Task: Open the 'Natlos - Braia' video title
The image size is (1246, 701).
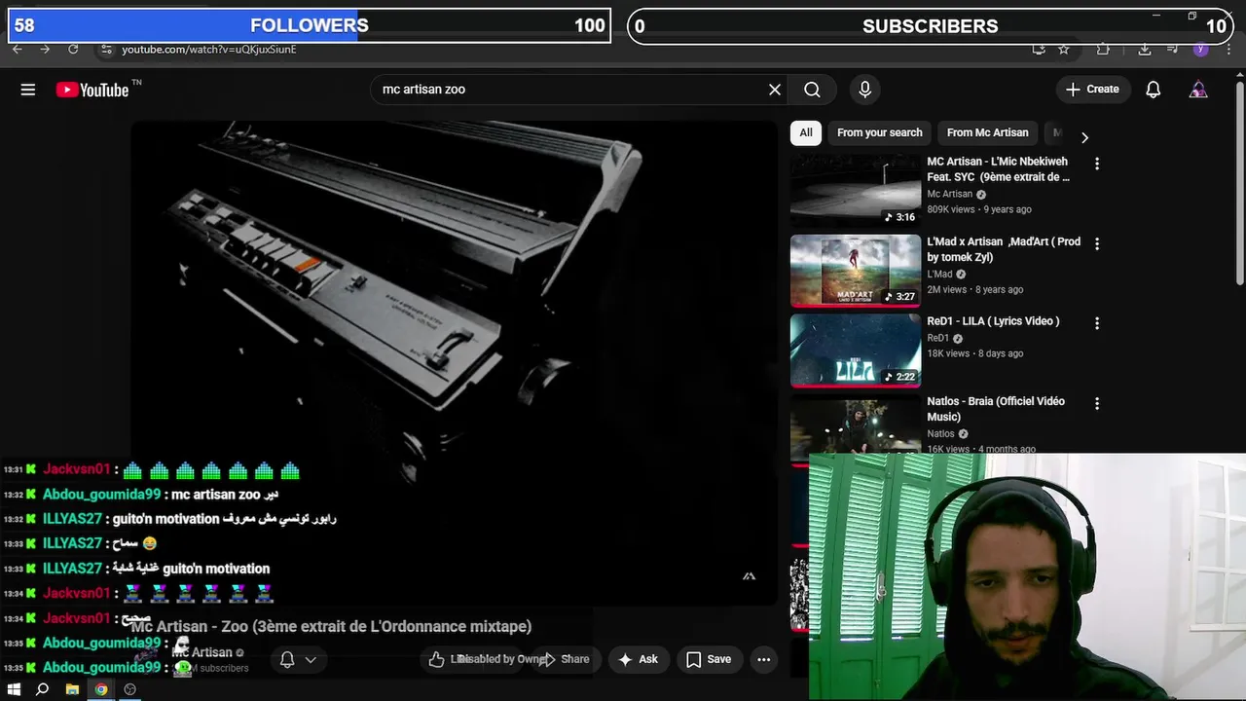Action: point(996,409)
